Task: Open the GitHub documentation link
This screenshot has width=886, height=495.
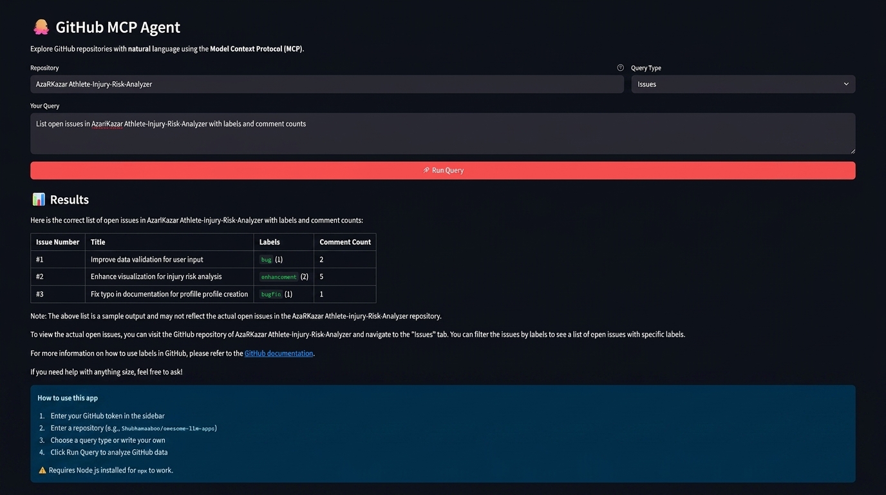Action: point(279,353)
